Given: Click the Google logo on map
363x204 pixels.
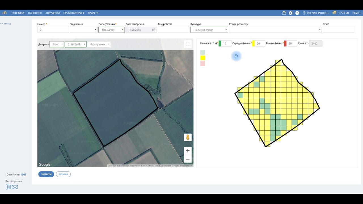Looking at the screenshot, I should point(44,164).
